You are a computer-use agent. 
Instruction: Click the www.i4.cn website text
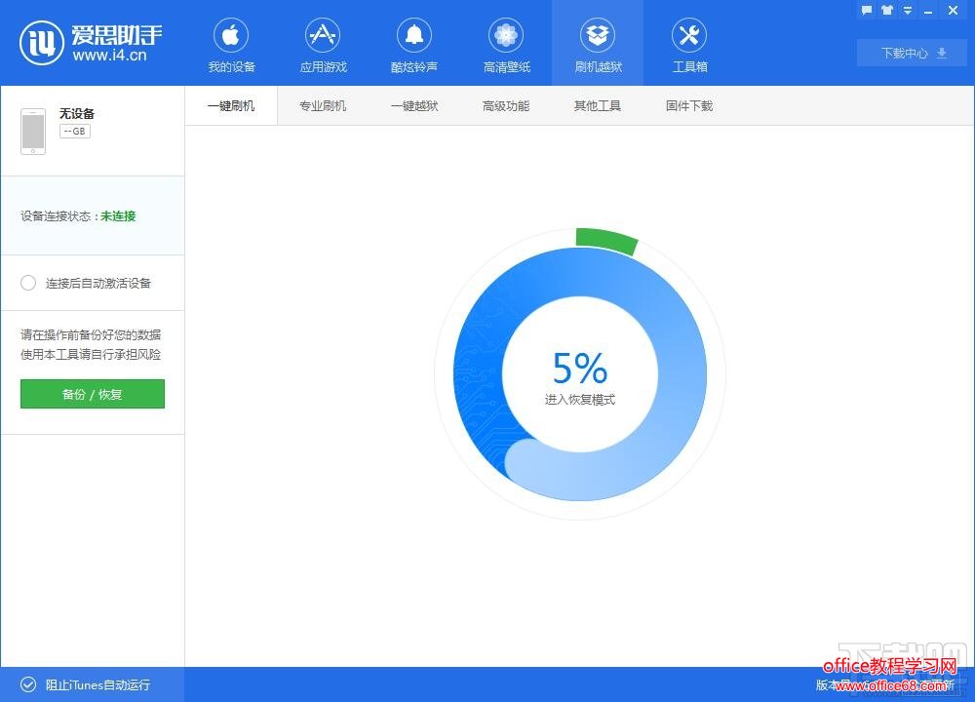pyautogui.click(x=109, y=56)
